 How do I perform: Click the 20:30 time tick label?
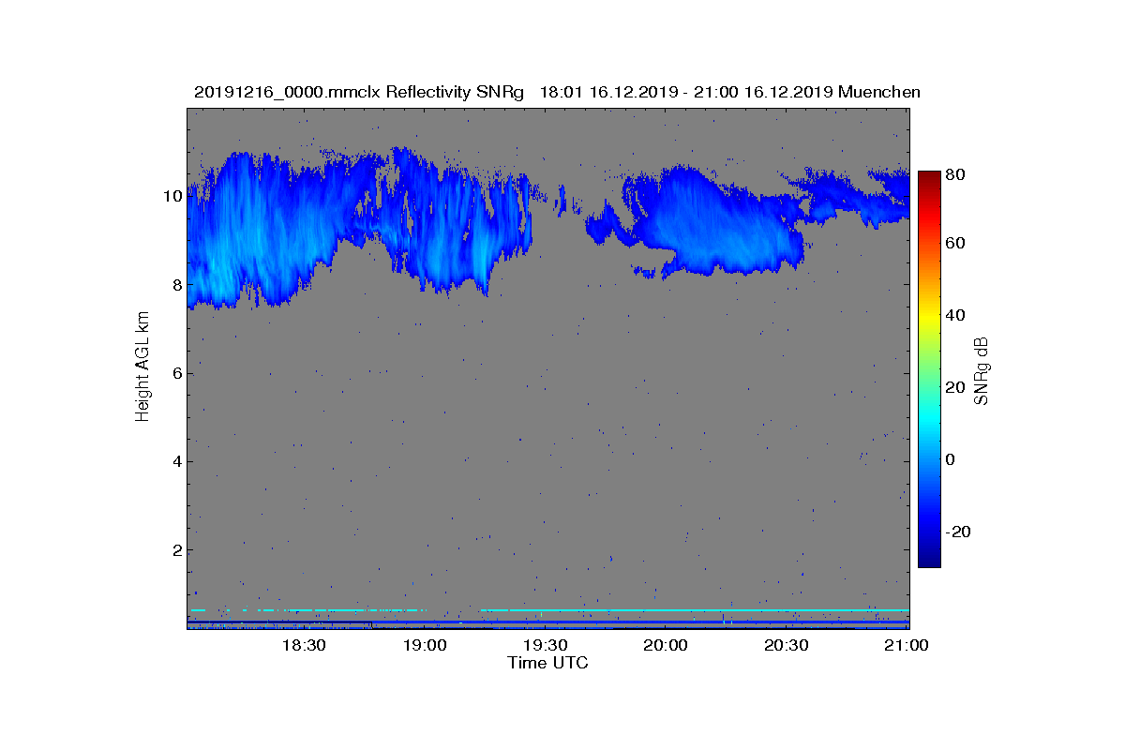click(786, 645)
